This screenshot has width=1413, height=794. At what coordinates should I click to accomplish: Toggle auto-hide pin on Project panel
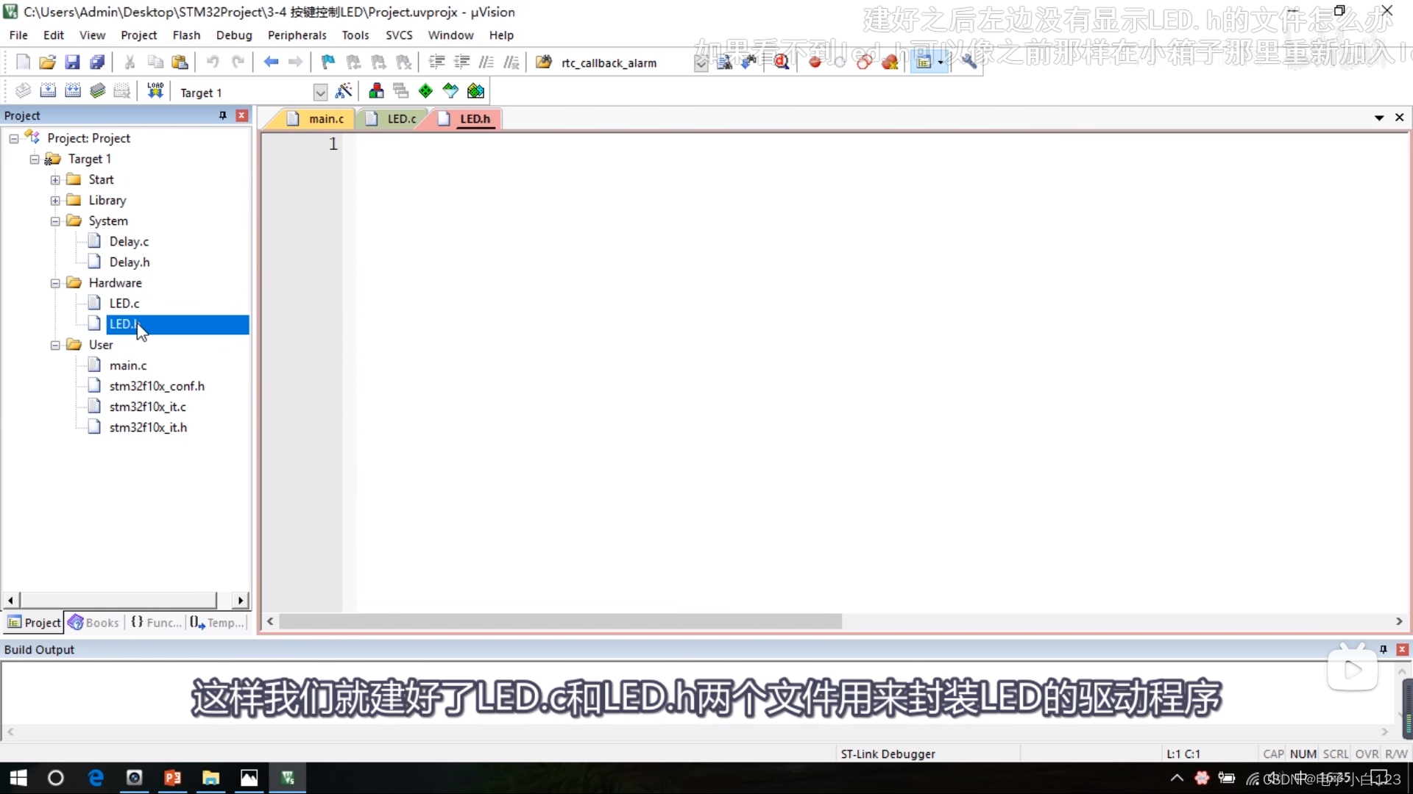tap(222, 115)
